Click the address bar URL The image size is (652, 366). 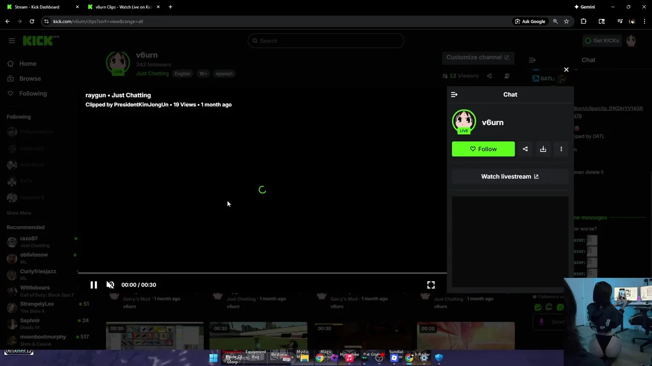98,21
